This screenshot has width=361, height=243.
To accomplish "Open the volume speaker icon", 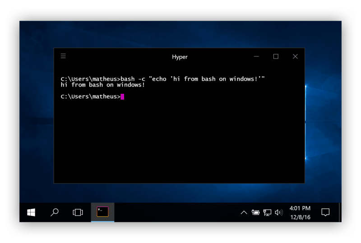I will pos(279,212).
